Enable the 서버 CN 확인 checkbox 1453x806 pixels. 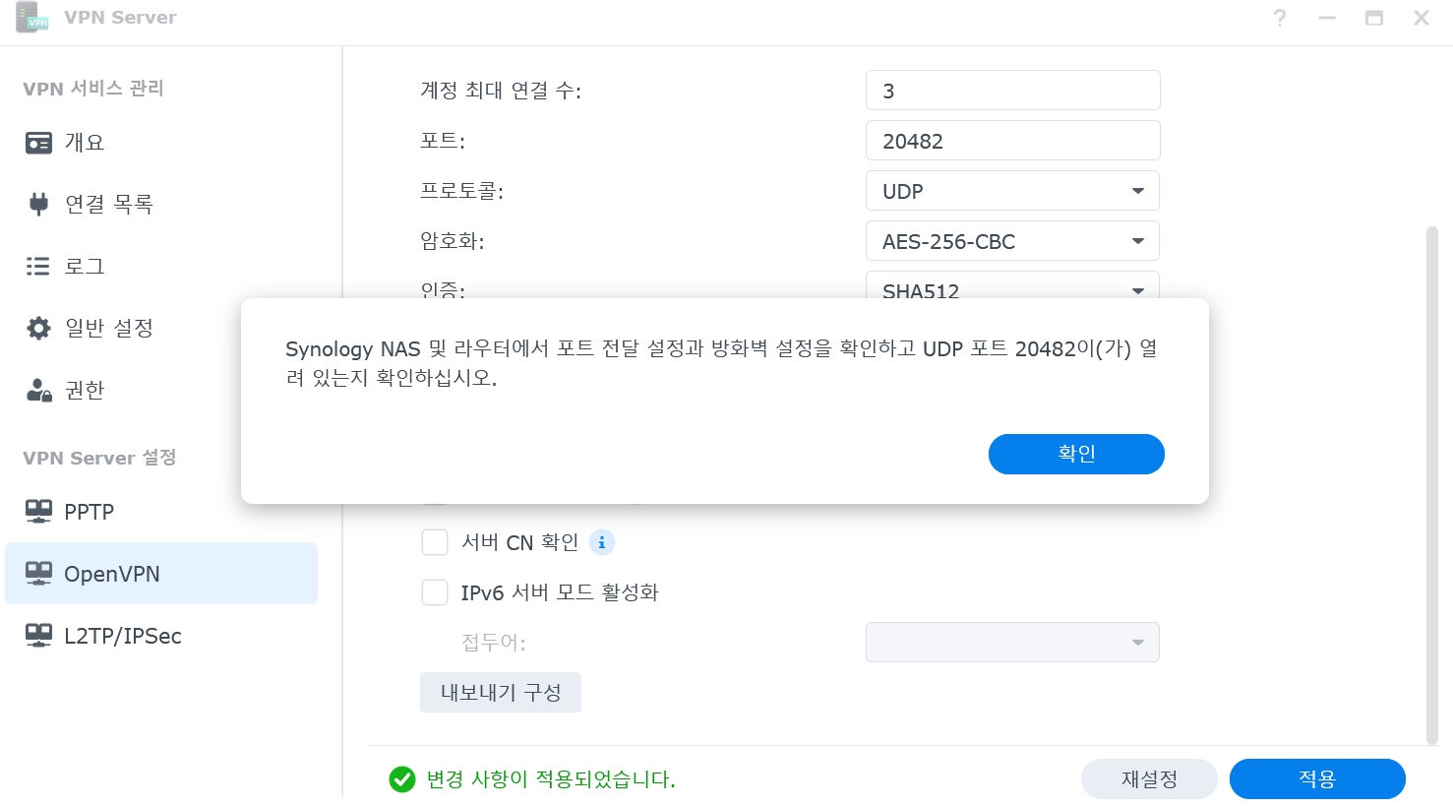pyautogui.click(x=435, y=542)
